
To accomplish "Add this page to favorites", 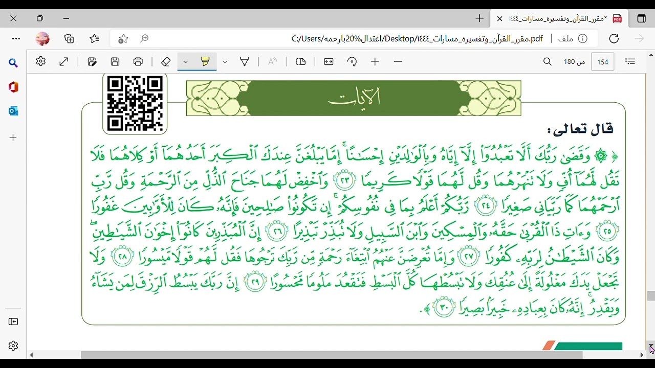I will [x=123, y=38].
